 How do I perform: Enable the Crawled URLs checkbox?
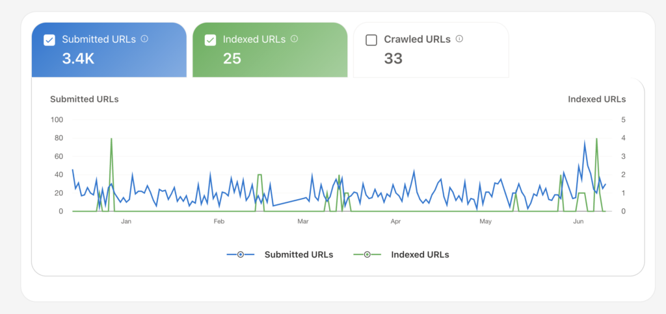coord(371,40)
